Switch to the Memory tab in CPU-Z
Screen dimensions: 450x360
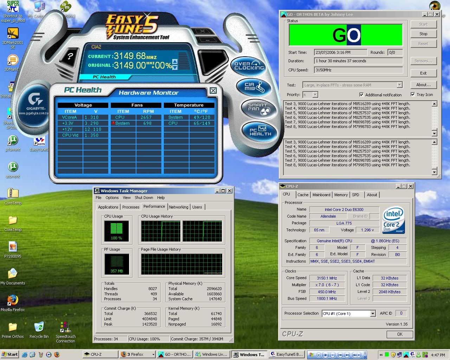(341, 195)
